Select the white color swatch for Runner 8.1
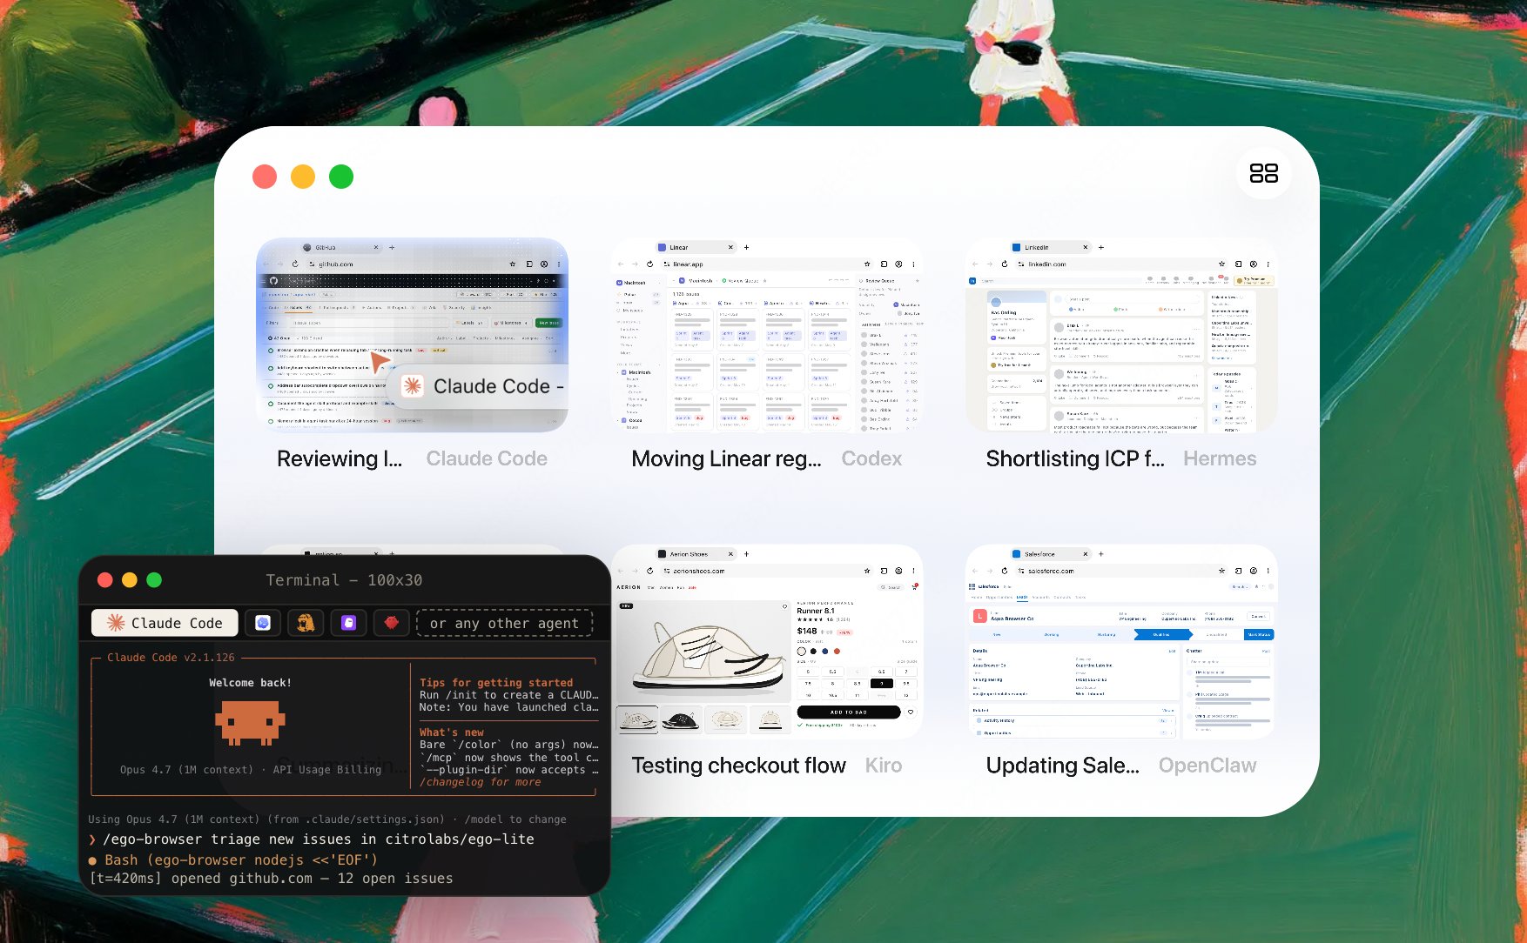The image size is (1527, 943). (x=802, y=651)
